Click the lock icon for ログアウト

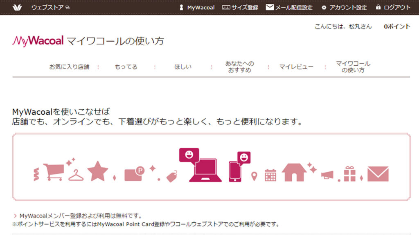pyautogui.click(x=378, y=7)
